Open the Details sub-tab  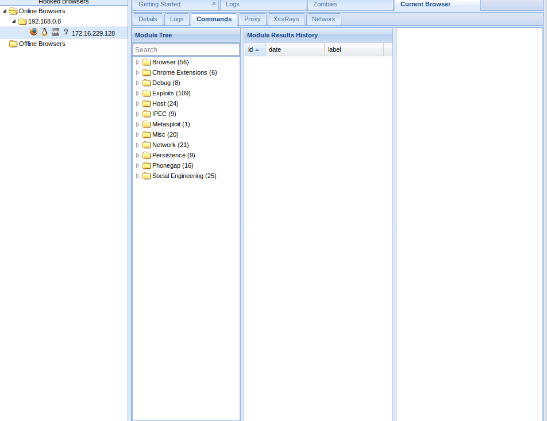[148, 20]
